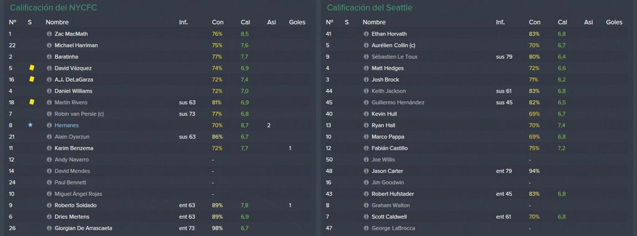Open info icon beside Scott Caldwell
This screenshot has width=637, height=236.
pos(366,217)
